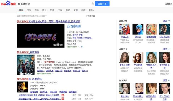The image size is (173, 101).
Task: Switch to the 贴吧 tab
Action: click(68, 10)
